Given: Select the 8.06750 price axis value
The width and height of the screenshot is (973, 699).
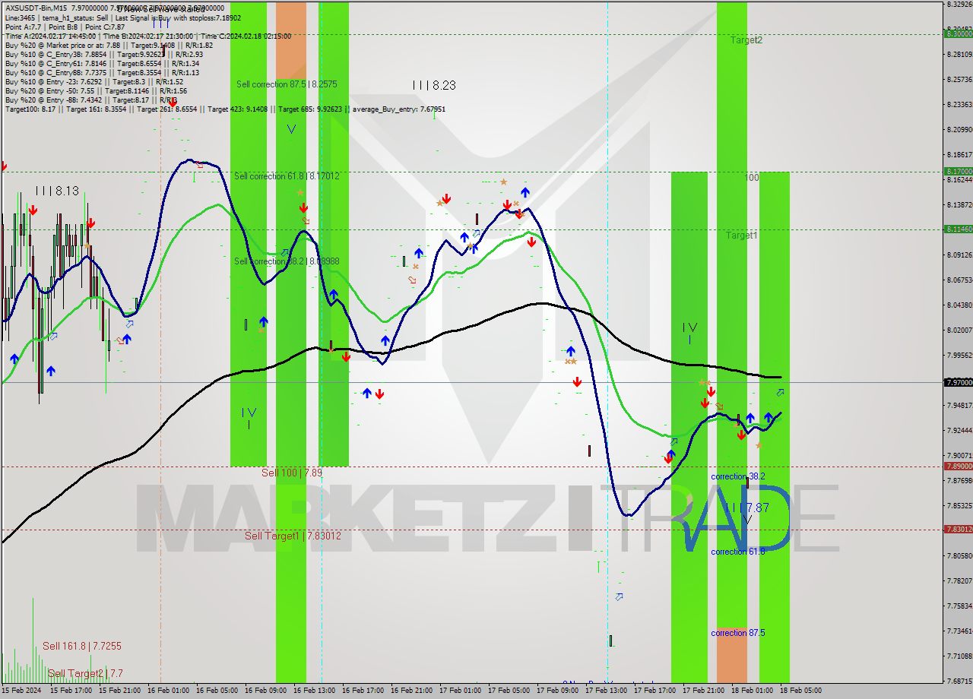Looking at the screenshot, I should 959,280.
